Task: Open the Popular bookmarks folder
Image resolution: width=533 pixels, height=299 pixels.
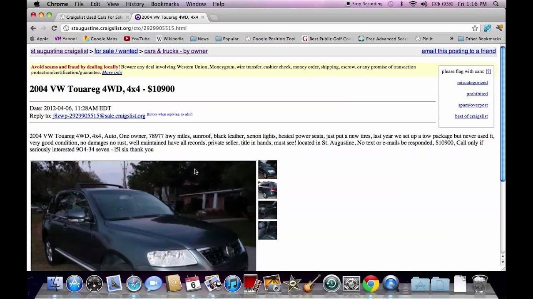Action: point(227,39)
